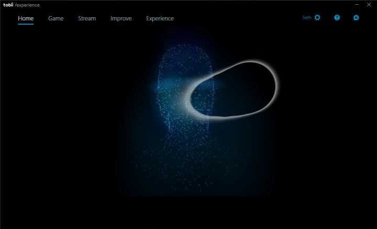Image resolution: width=377 pixels, height=229 pixels.
Task: Click the Seth profile name
Action: click(307, 18)
